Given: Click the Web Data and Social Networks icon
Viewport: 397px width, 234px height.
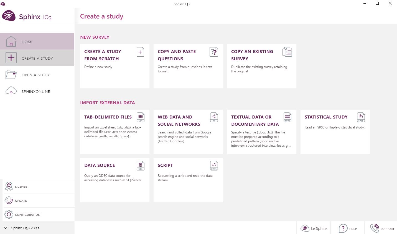Looking at the screenshot, I should coord(214,117).
